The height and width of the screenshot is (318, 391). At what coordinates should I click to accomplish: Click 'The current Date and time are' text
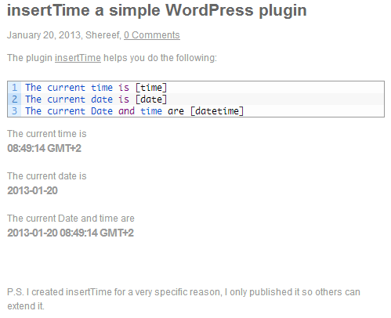71,219
